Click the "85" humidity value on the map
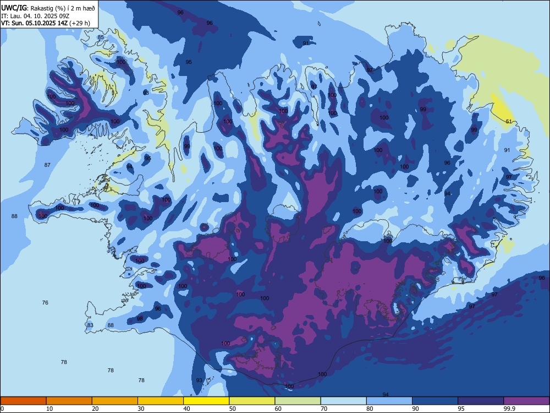This screenshot has width=550, height=413. click(101, 37)
